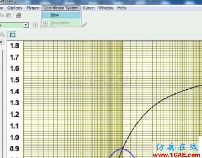The image size is (202, 158).
Task: Toggle the highlighted grid view button
Action: click(12, 35)
